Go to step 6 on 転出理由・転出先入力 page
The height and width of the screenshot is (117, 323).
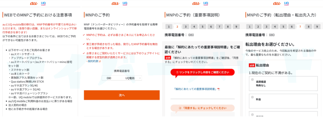292,27
